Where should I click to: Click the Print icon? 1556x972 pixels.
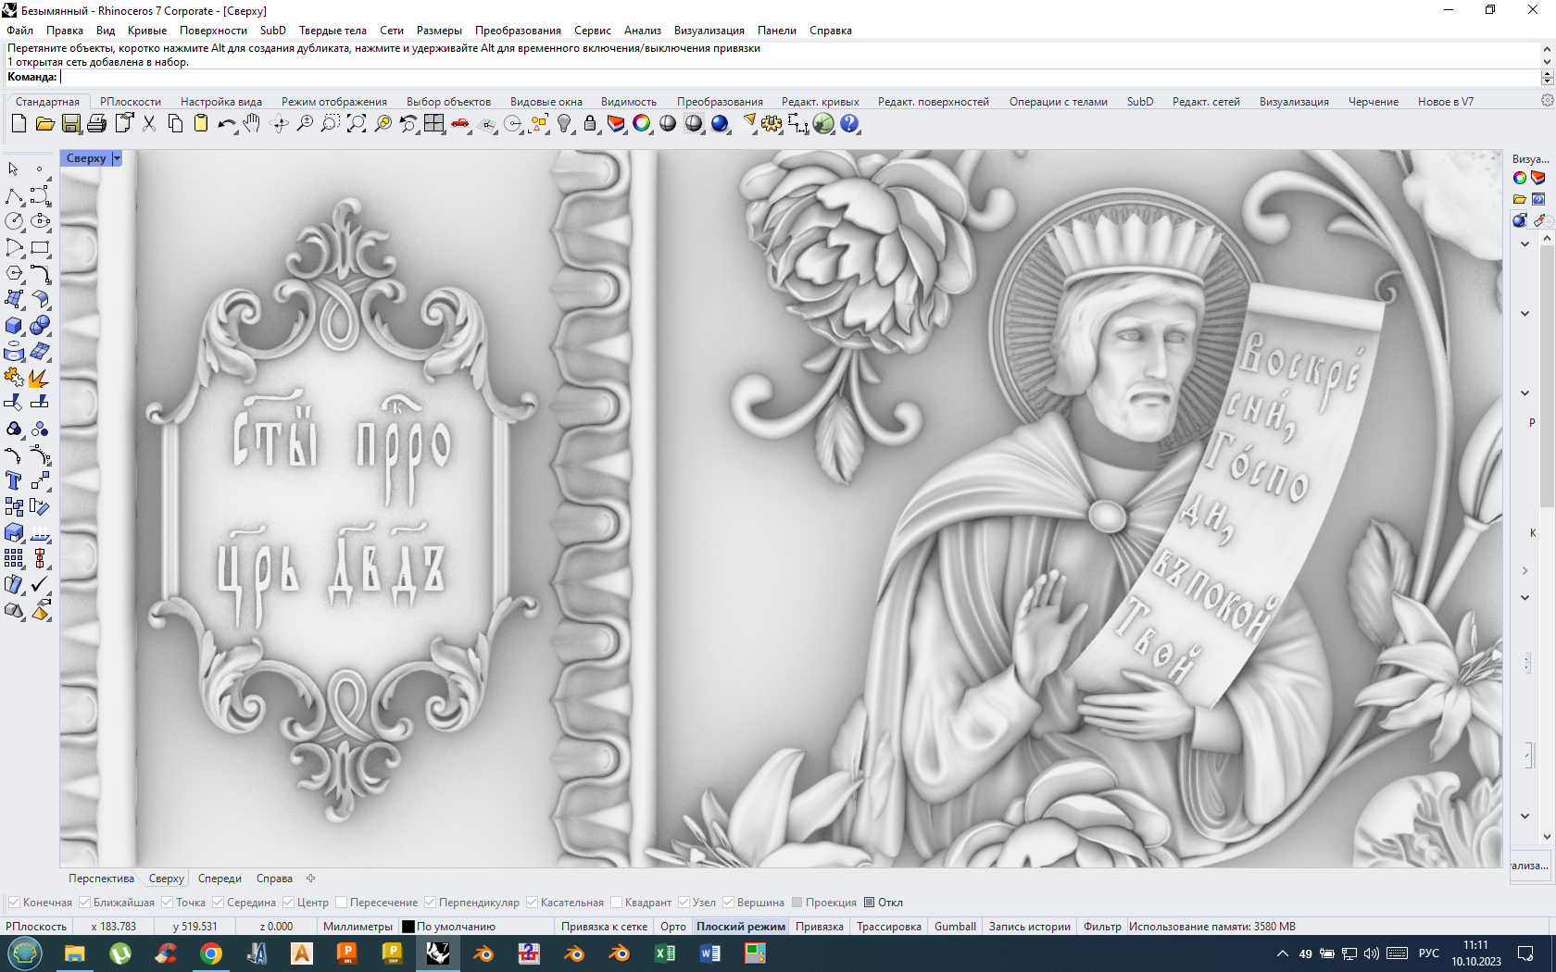coord(96,123)
